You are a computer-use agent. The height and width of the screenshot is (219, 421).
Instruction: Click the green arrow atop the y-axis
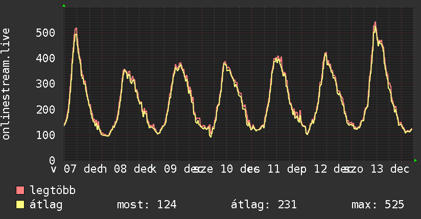[64, 6]
